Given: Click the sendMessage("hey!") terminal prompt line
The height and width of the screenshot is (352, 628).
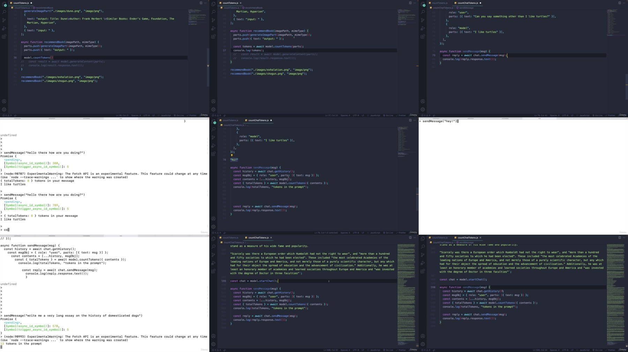Looking at the screenshot, I should coord(439,121).
